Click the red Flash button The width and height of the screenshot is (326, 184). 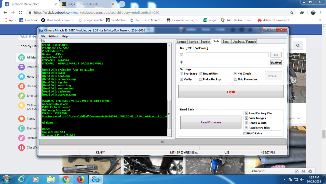coord(231,92)
